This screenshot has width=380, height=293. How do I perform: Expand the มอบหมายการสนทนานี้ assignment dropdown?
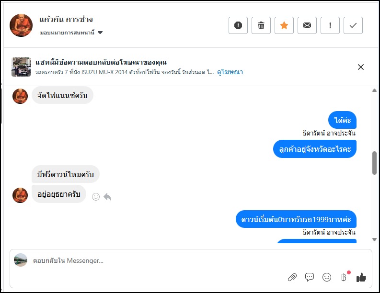coord(100,33)
